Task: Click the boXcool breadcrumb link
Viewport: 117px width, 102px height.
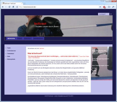Action: pos(42,49)
